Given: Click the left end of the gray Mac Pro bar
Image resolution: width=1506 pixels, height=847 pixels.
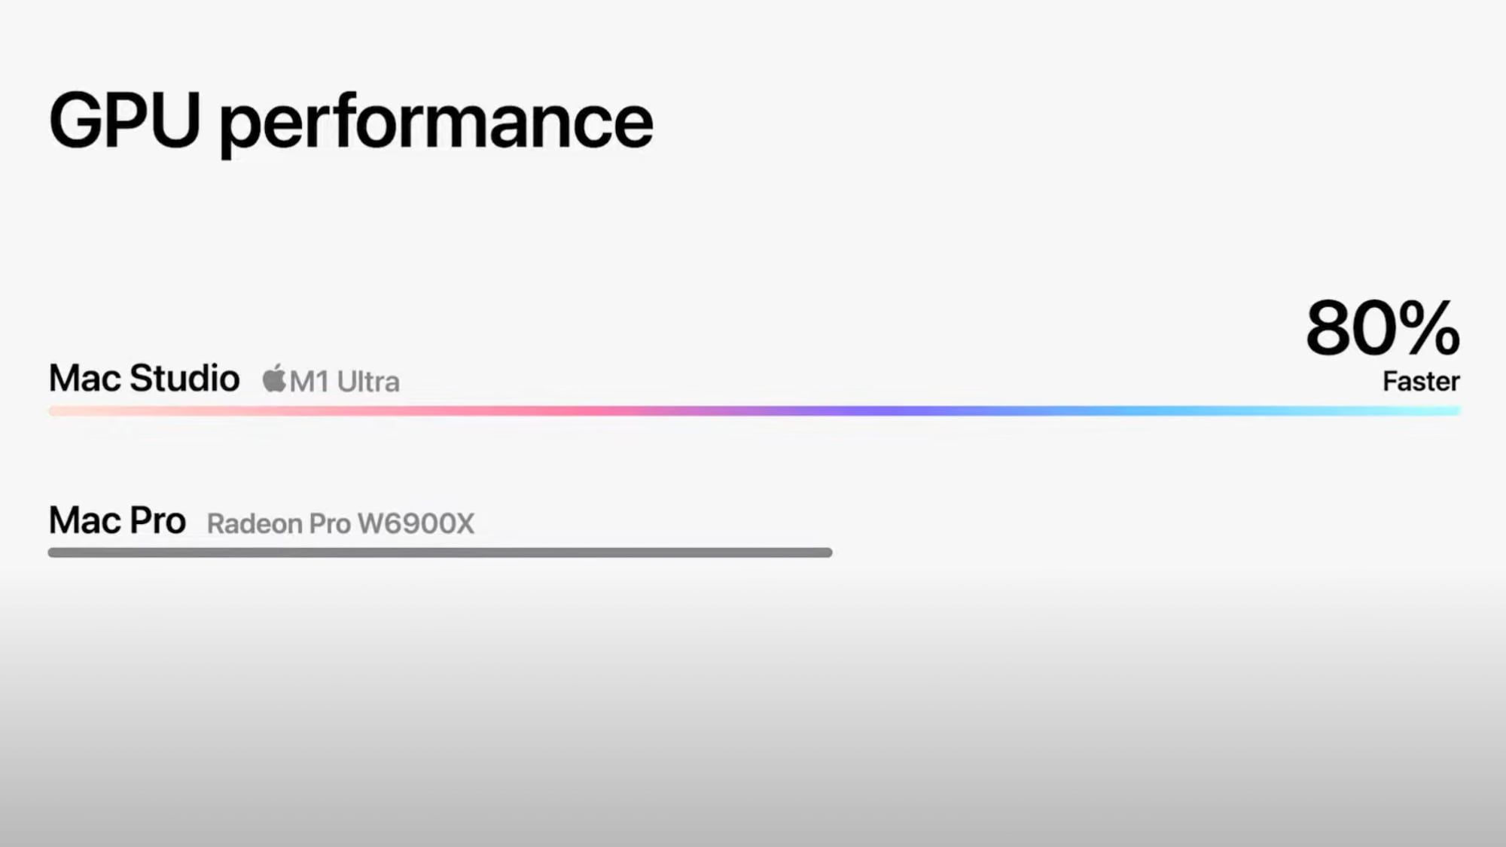Looking at the screenshot, I should [x=54, y=553].
